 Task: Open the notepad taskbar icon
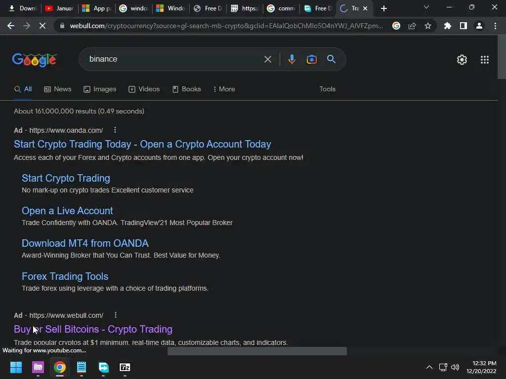tap(82, 367)
